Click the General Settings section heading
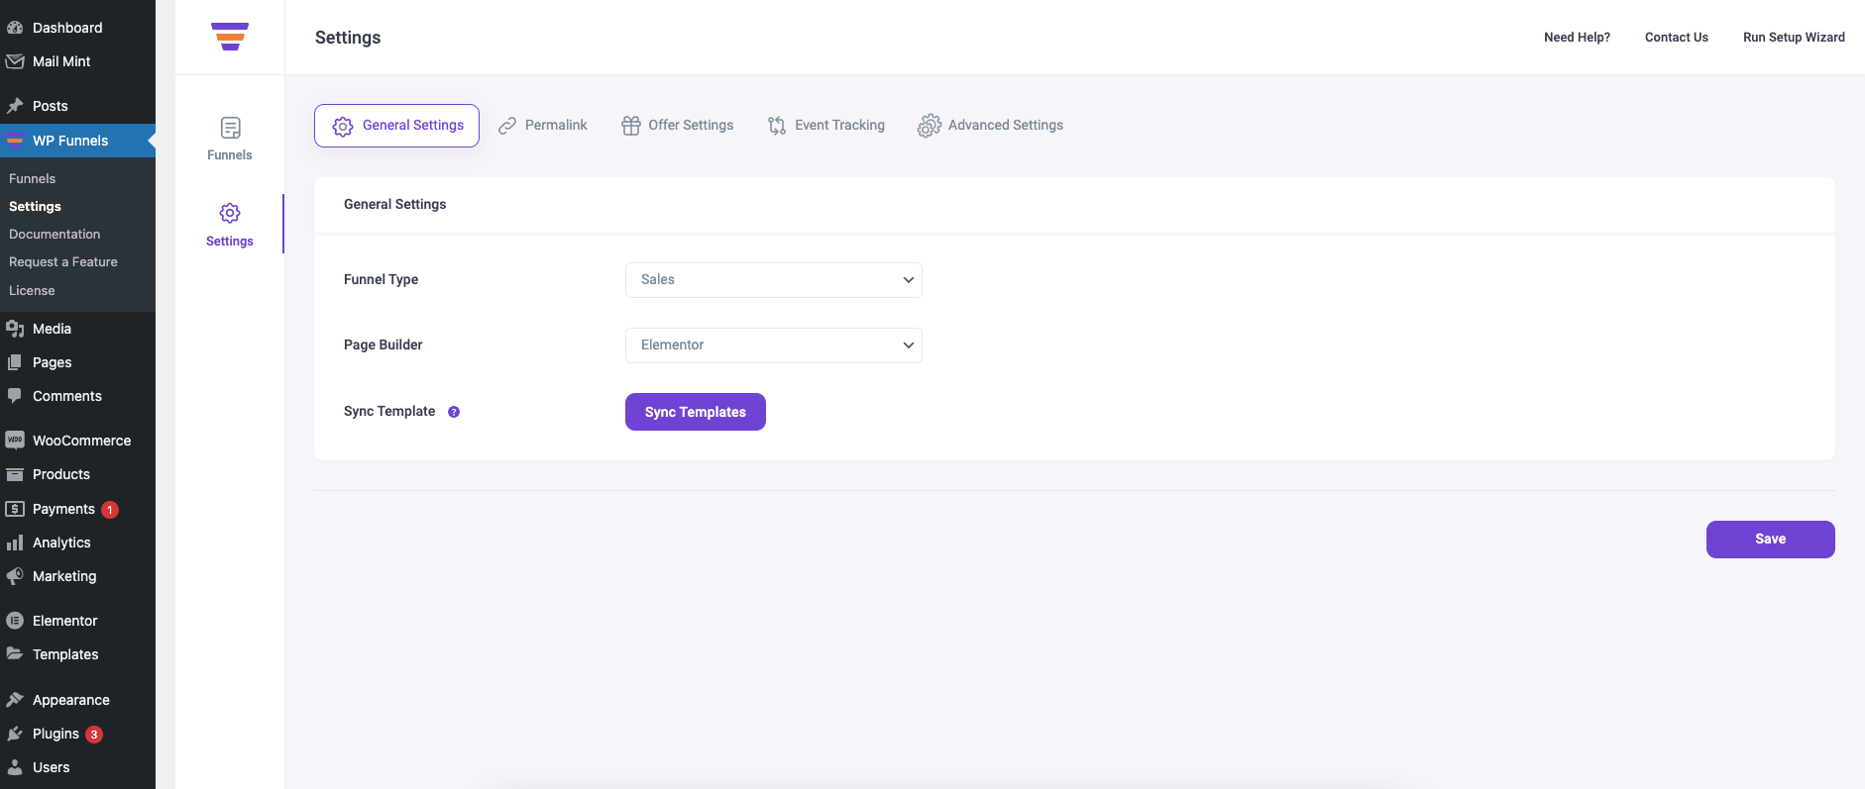 (x=395, y=205)
